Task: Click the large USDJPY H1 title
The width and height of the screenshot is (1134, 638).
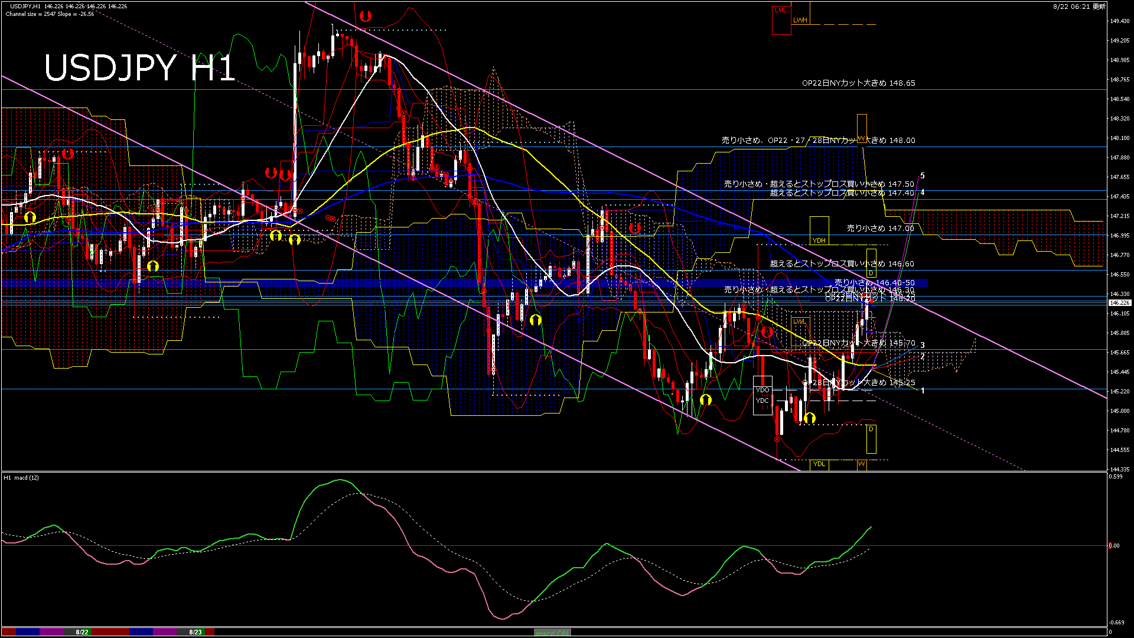Action: (x=139, y=68)
